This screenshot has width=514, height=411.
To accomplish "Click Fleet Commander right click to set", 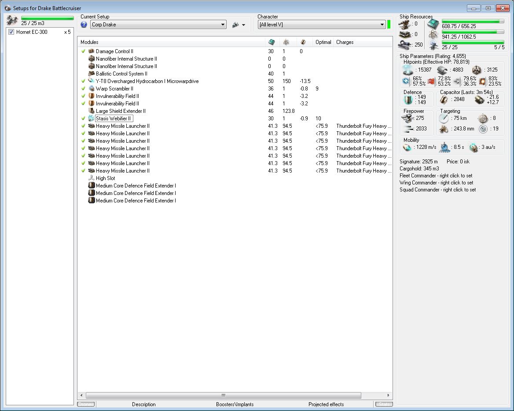I will click(436, 176).
